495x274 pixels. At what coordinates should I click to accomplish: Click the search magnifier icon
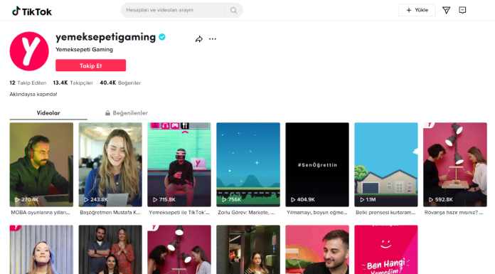coord(233,10)
